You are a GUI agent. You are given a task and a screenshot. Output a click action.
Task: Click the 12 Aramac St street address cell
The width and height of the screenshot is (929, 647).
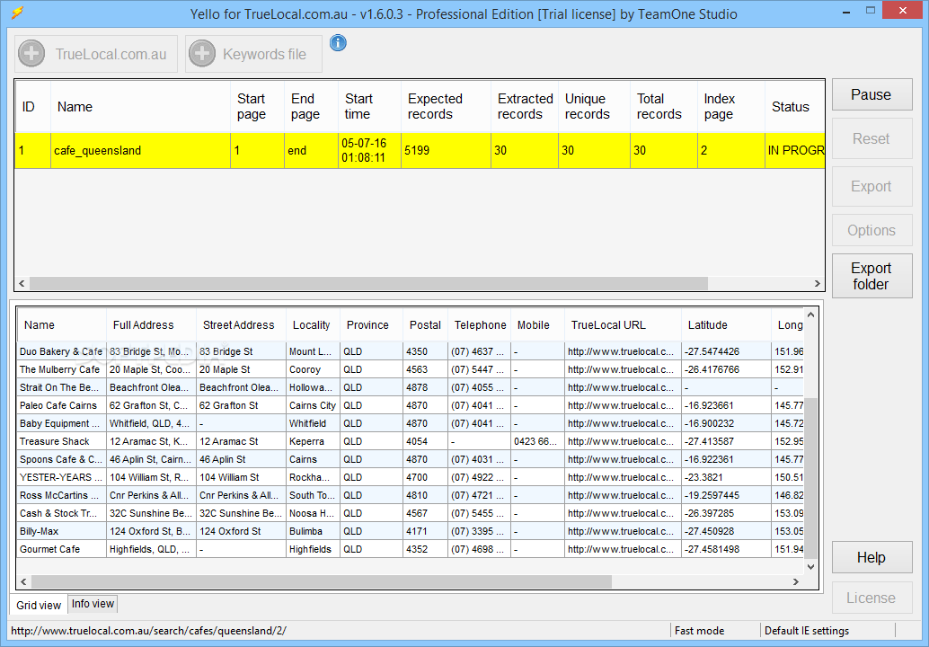(241, 441)
